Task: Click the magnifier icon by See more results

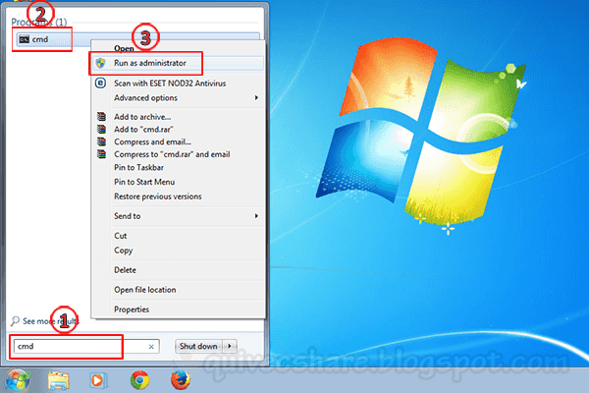Action: coord(15,321)
